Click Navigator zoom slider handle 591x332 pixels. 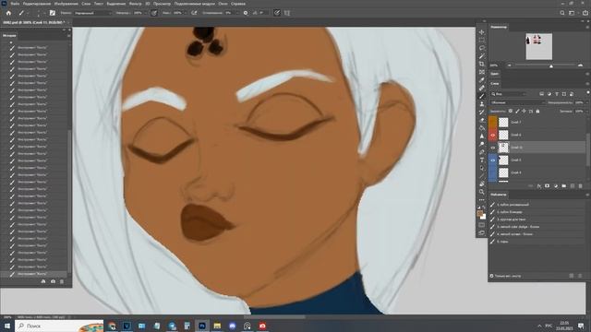point(551,65)
